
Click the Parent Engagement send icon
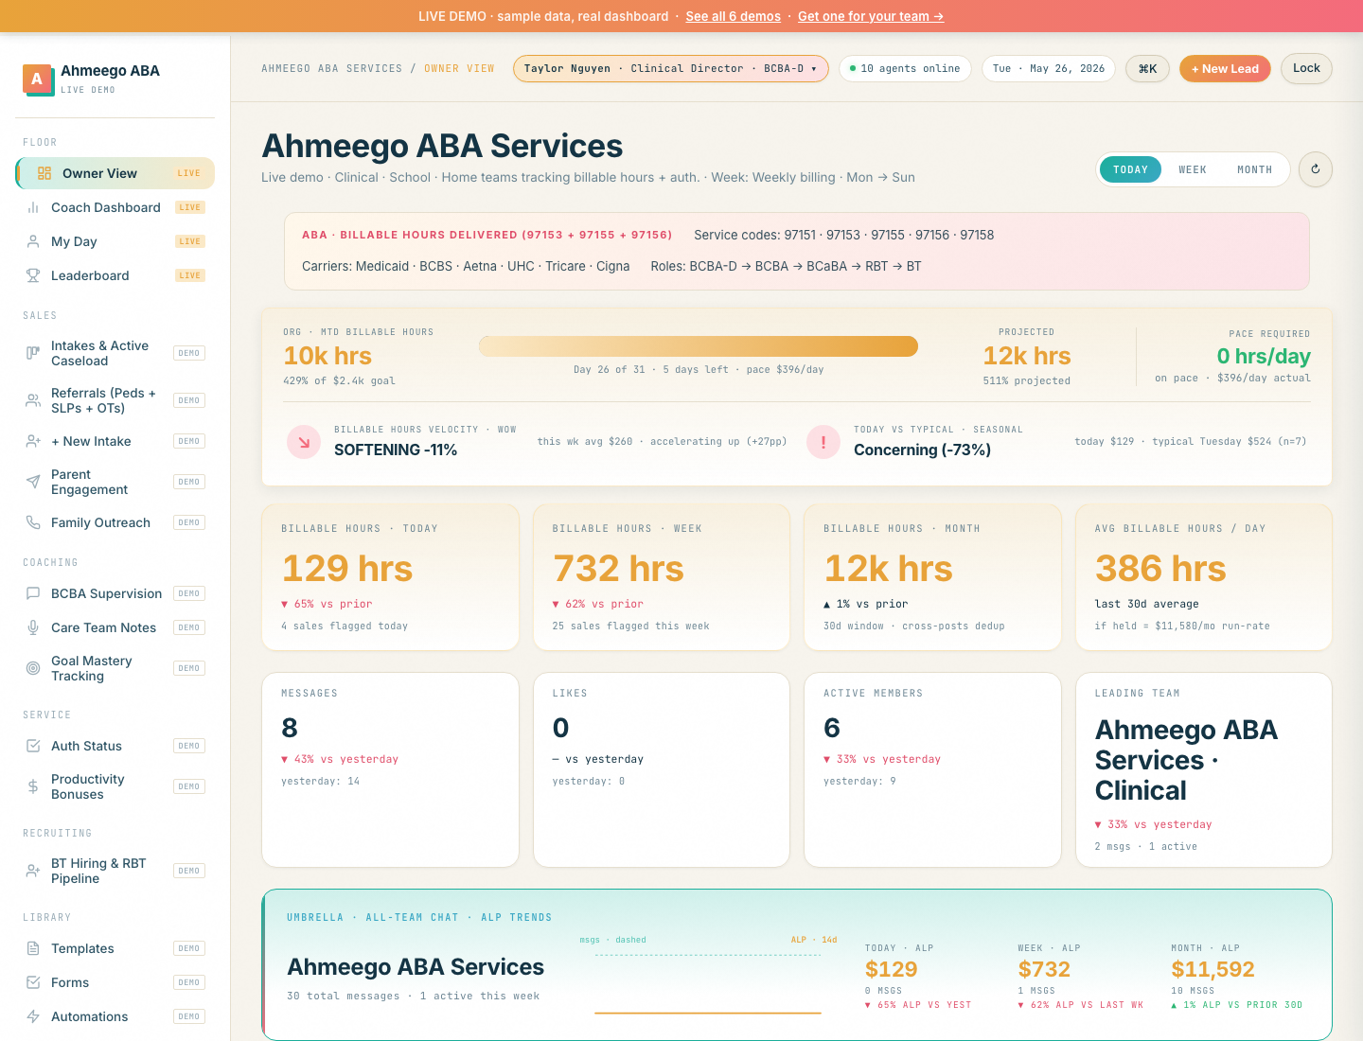pos(33,482)
